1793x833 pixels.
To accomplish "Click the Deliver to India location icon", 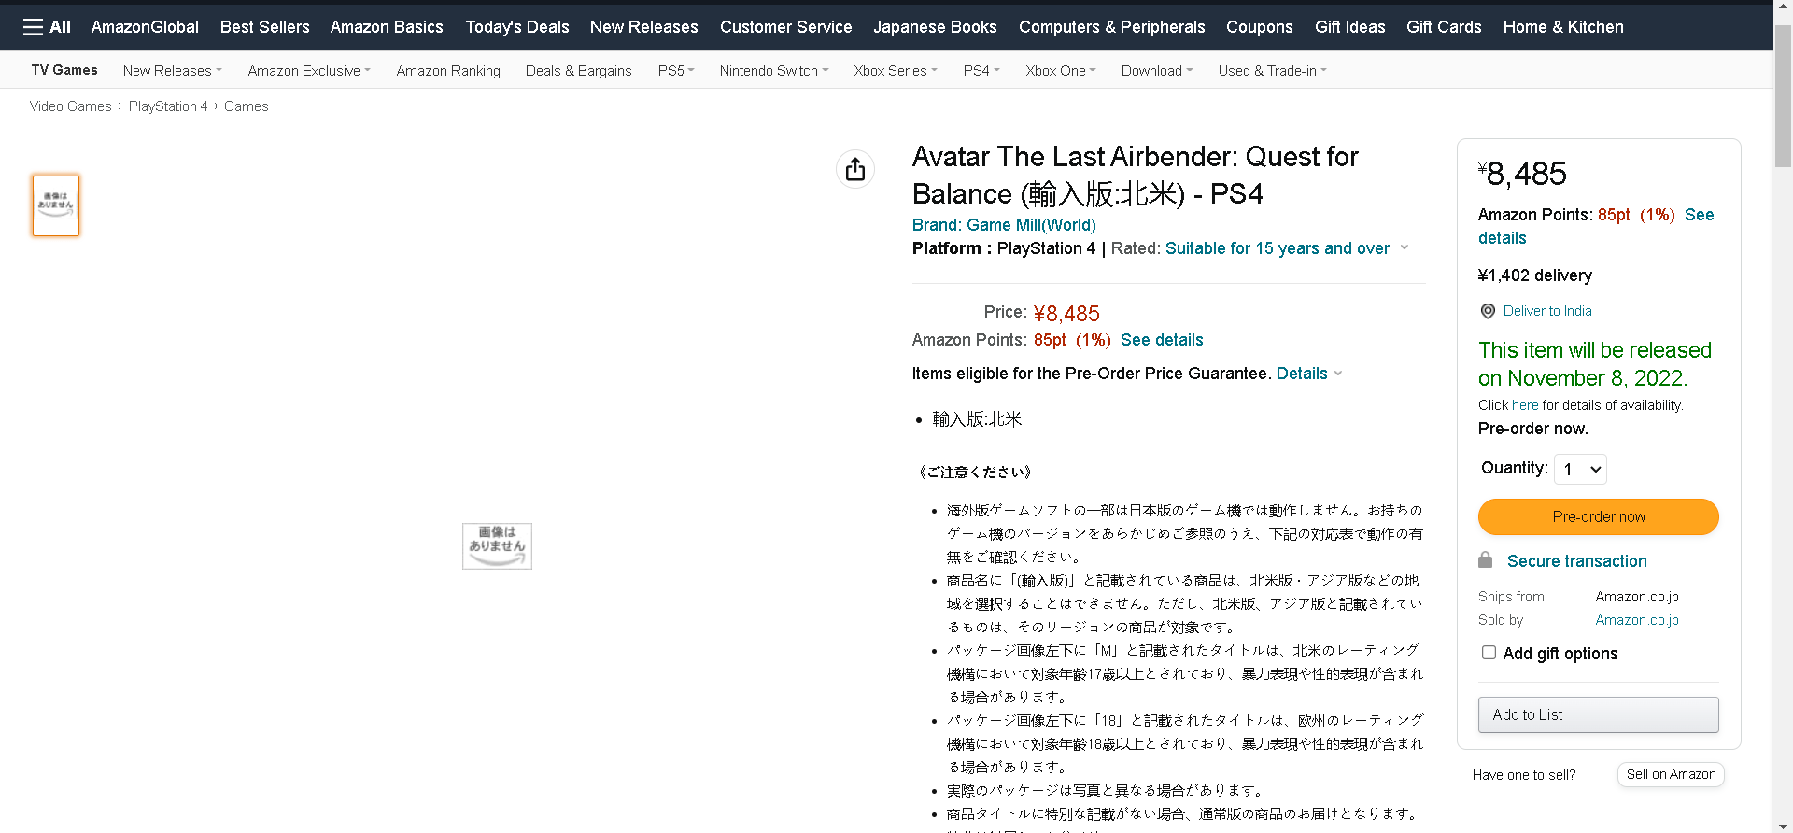I will (x=1488, y=311).
